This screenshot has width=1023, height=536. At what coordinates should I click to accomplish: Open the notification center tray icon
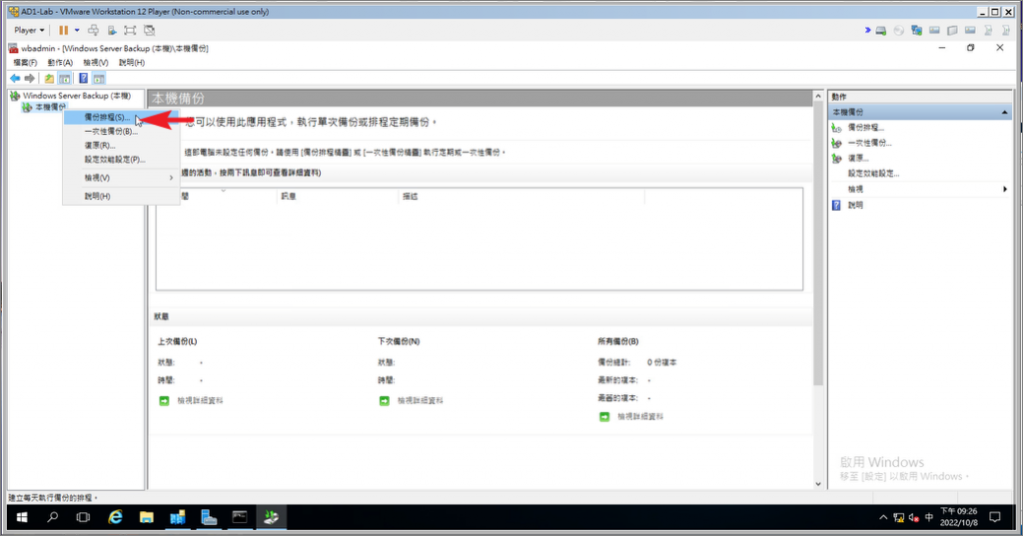click(995, 517)
